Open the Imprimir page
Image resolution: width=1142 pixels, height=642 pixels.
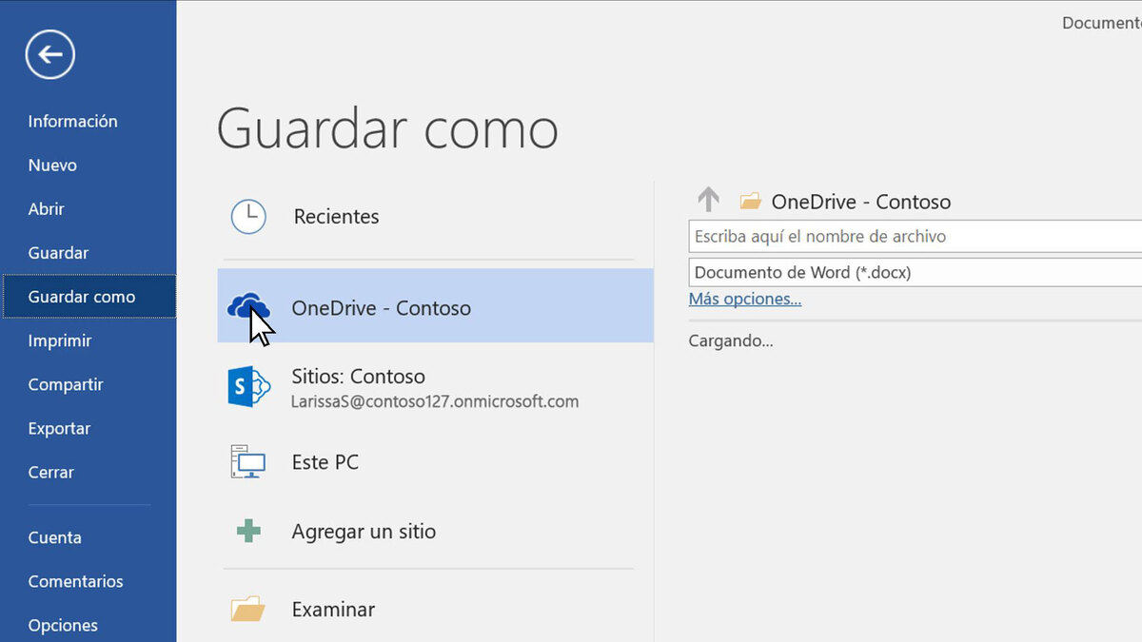point(60,340)
